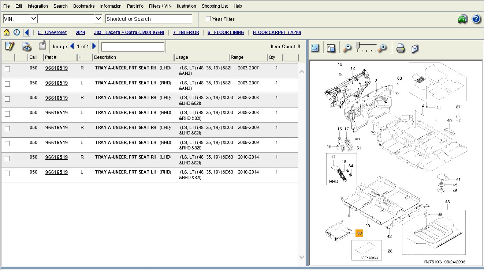The width and height of the screenshot is (484, 270).
Task: Open the history clock icon
Action: pos(16,33)
